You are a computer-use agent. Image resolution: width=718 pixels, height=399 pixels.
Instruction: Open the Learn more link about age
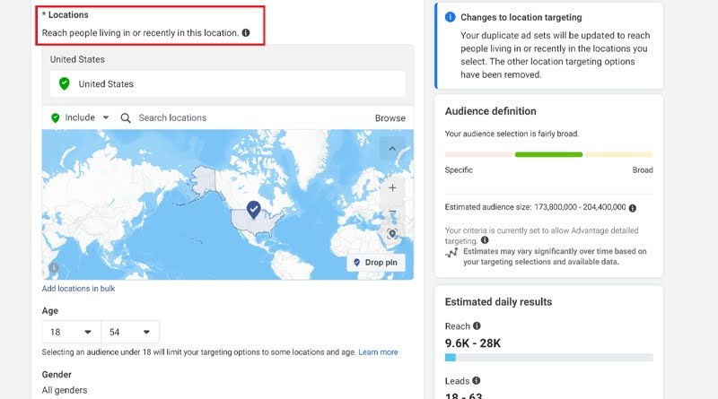point(378,351)
